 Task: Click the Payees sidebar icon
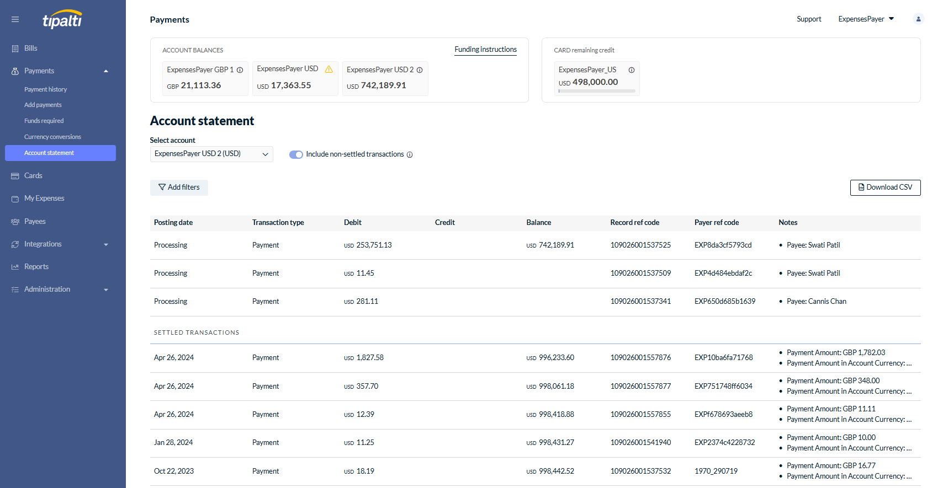(15, 222)
